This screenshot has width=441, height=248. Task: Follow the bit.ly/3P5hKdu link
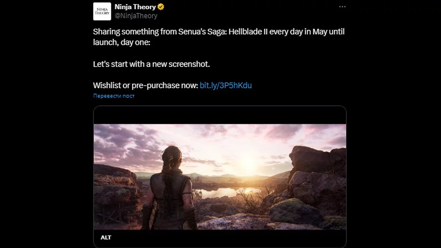coord(226,86)
